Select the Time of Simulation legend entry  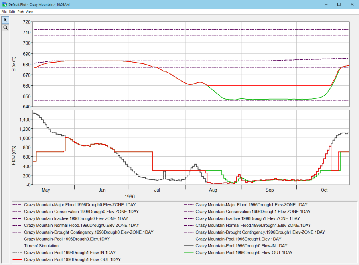(x=41, y=246)
